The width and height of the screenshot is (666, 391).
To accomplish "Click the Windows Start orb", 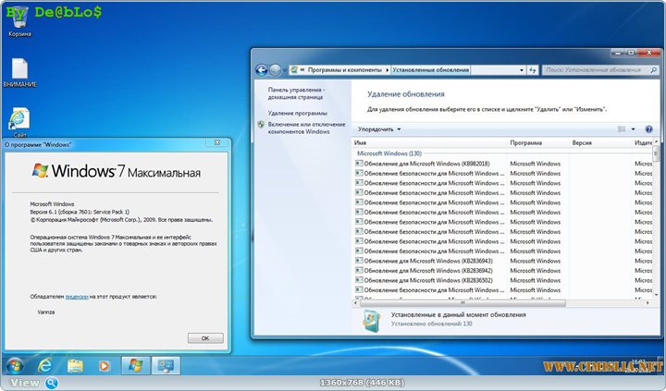I will click(x=15, y=365).
